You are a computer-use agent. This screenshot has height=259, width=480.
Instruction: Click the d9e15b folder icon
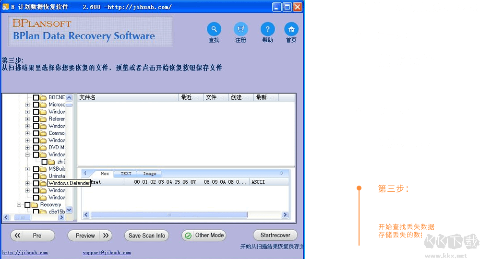[x=43, y=212]
